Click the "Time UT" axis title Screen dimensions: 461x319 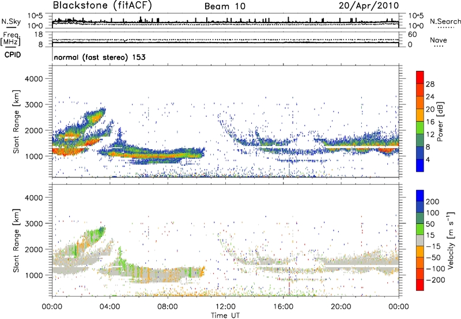click(x=225, y=316)
